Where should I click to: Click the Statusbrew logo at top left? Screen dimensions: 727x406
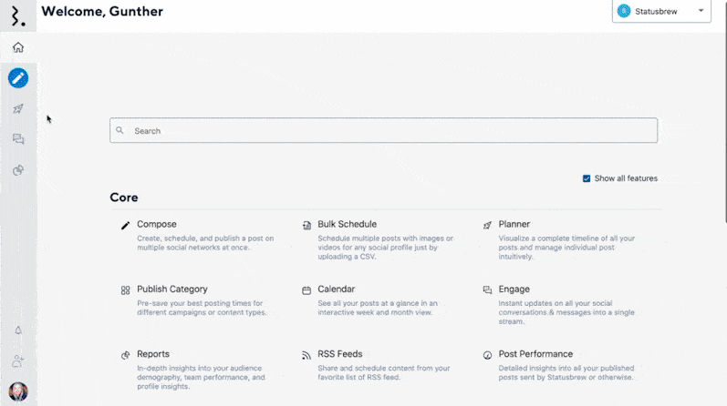tap(18, 15)
